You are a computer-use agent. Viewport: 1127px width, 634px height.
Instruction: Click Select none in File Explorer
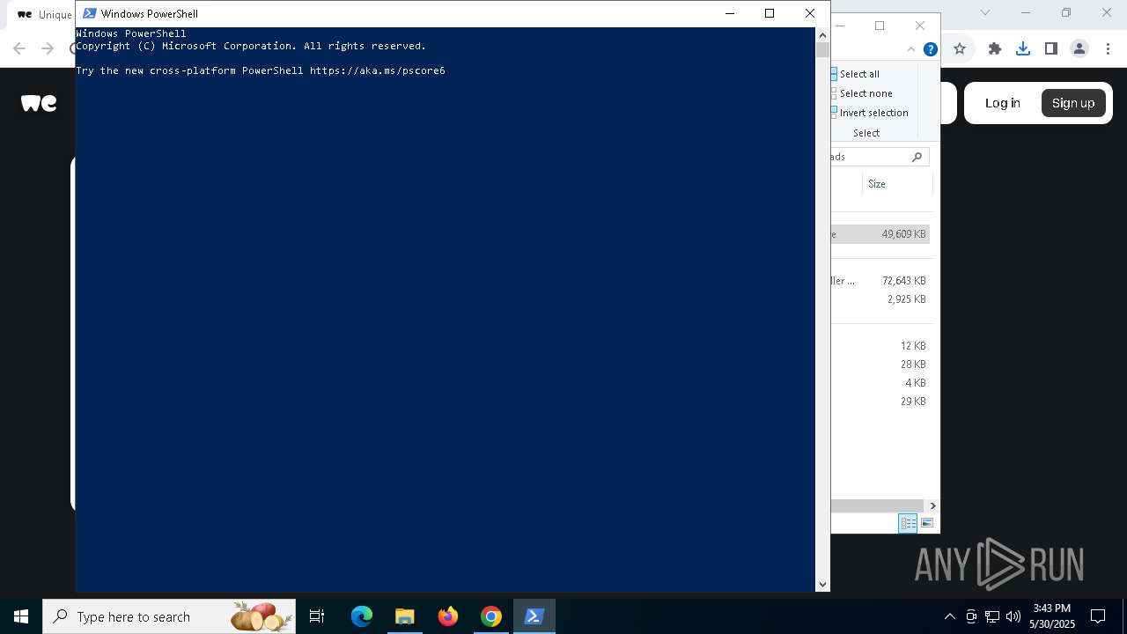866,93
